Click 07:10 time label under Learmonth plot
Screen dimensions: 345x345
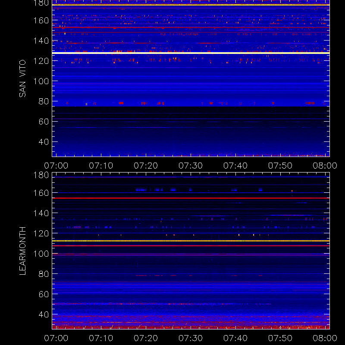pos(101,338)
